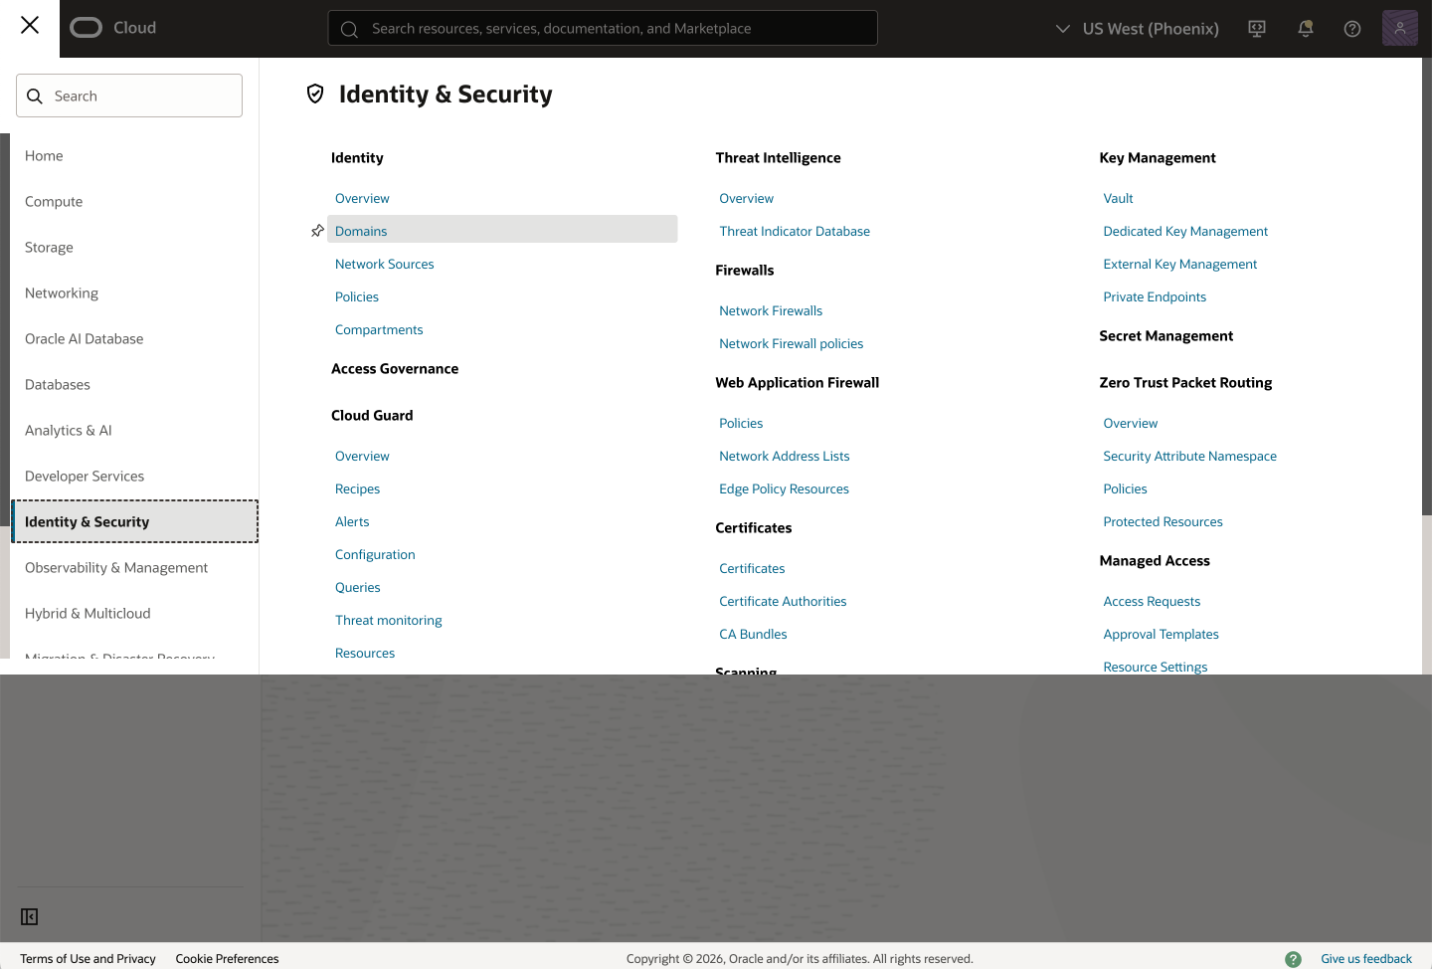Open Analytics & AI category

coord(69,431)
